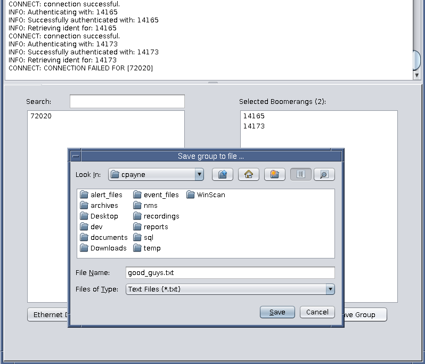Click the Ethernet button in main window
This screenshot has width=425, height=364.
tap(48, 314)
